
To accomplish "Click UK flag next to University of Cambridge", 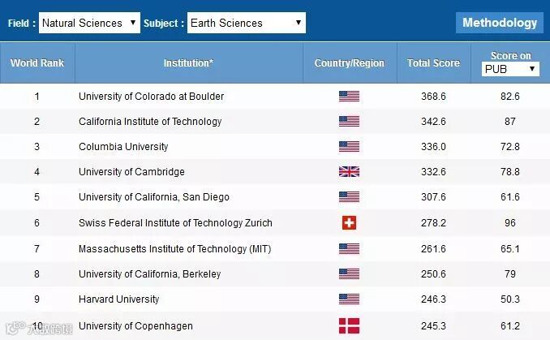I will (349, 172).
